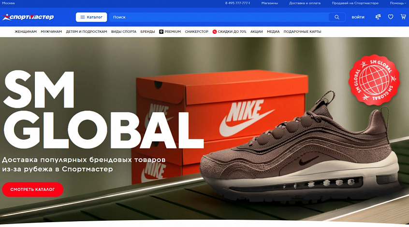Open the favorites heart icon
The width and height of the screenshot is (409, 227).
tap(391, 17)
